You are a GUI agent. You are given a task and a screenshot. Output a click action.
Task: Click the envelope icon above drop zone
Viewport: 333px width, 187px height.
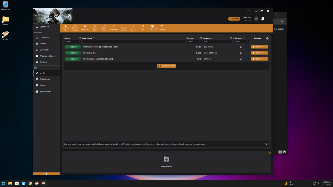click(270, 152)
